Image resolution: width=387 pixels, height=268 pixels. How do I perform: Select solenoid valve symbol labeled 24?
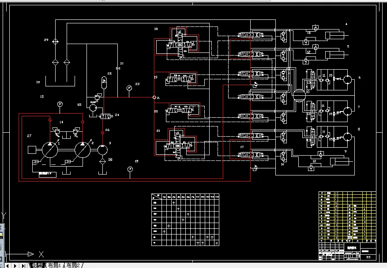coord(107,116)
